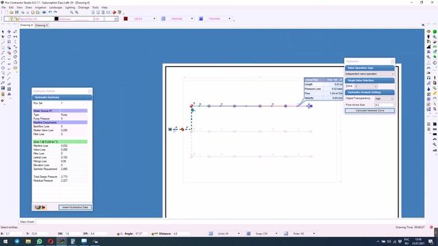Click the Windows Start button

tap(5, 241)
